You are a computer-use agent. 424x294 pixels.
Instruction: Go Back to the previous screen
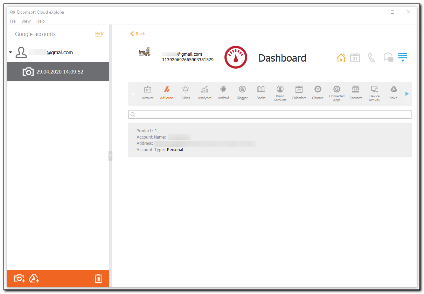(x=138, y=34)
